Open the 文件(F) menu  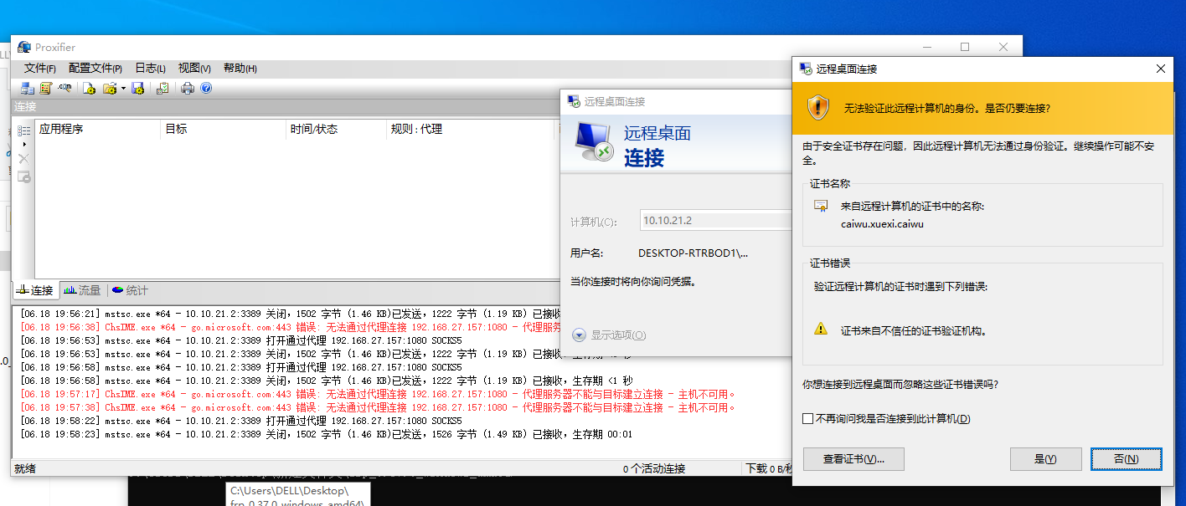[x=40, y=69]
